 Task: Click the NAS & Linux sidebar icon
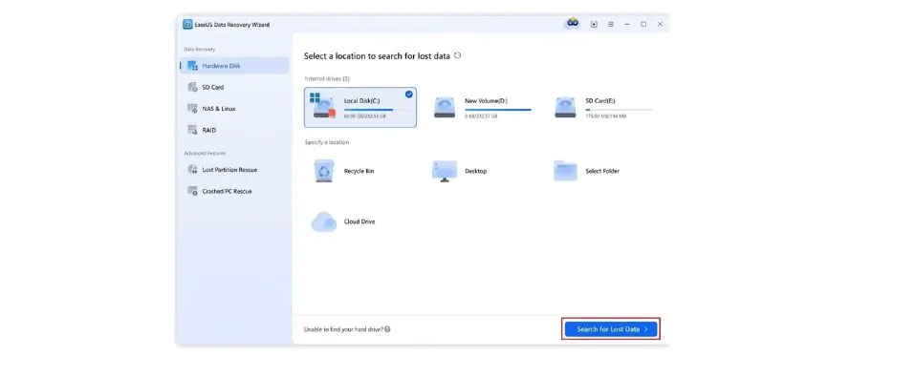click(192, 109)
